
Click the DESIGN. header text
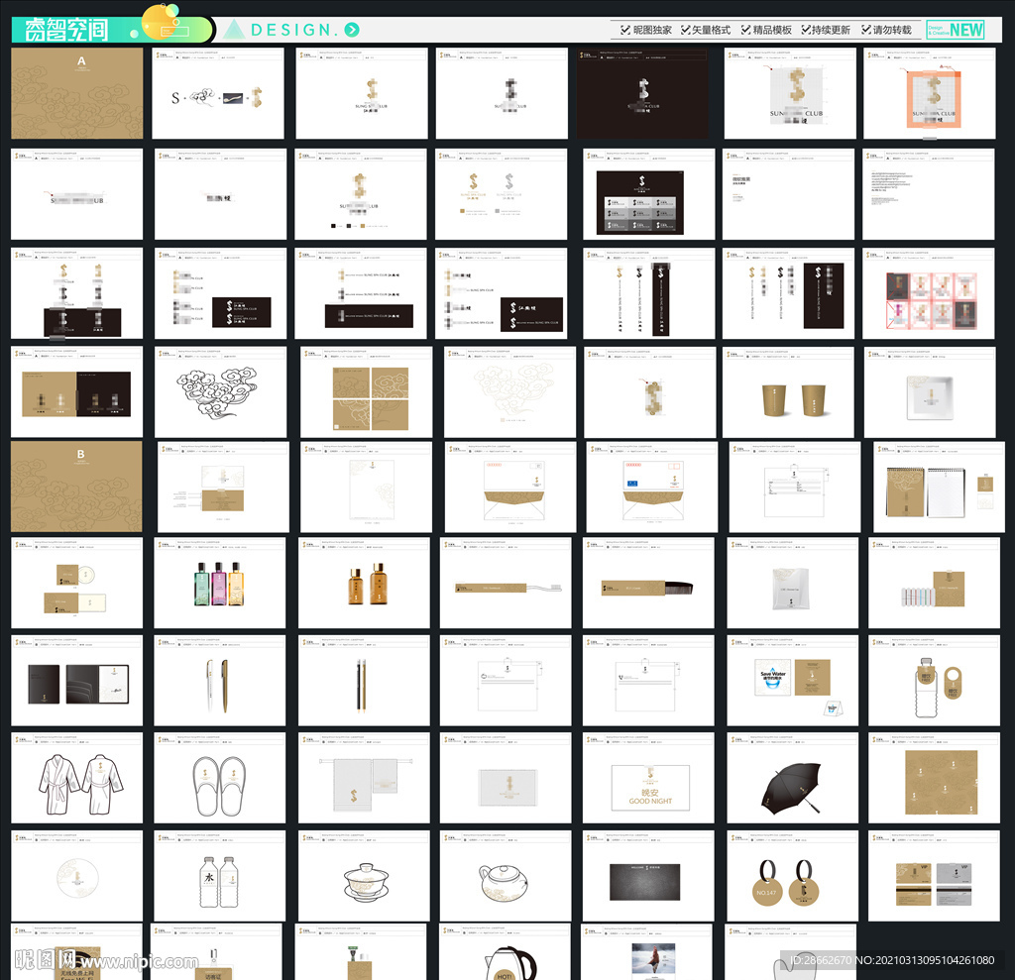click(294, 30)
